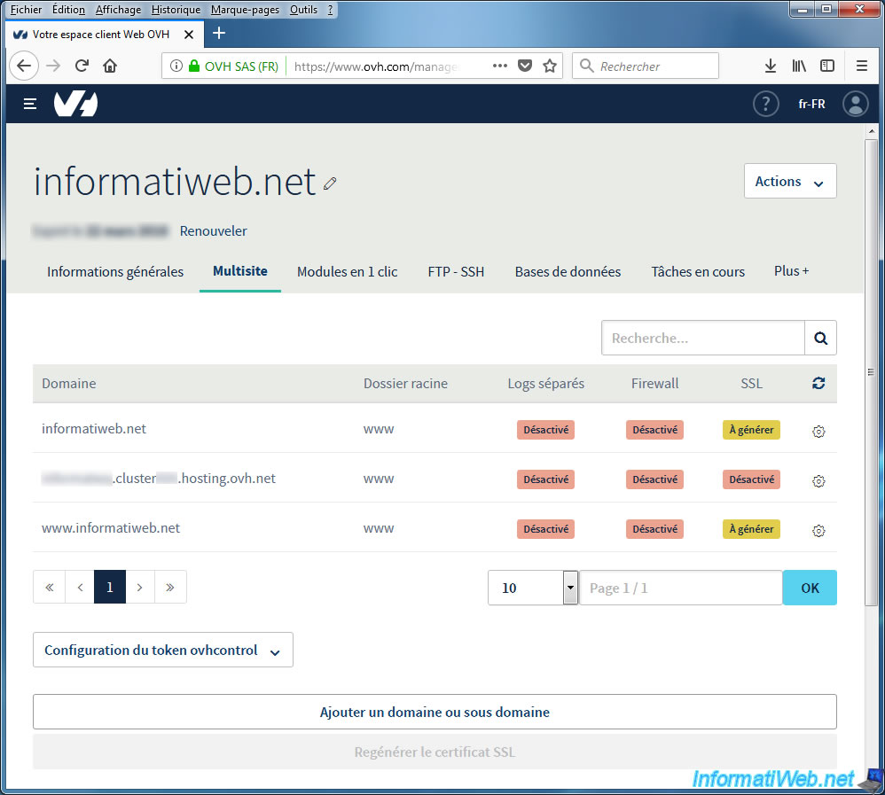The height and width of the screenshot is (795, 885).
Task: Click the green padlock security icon
Action: (x=193, y=66)
